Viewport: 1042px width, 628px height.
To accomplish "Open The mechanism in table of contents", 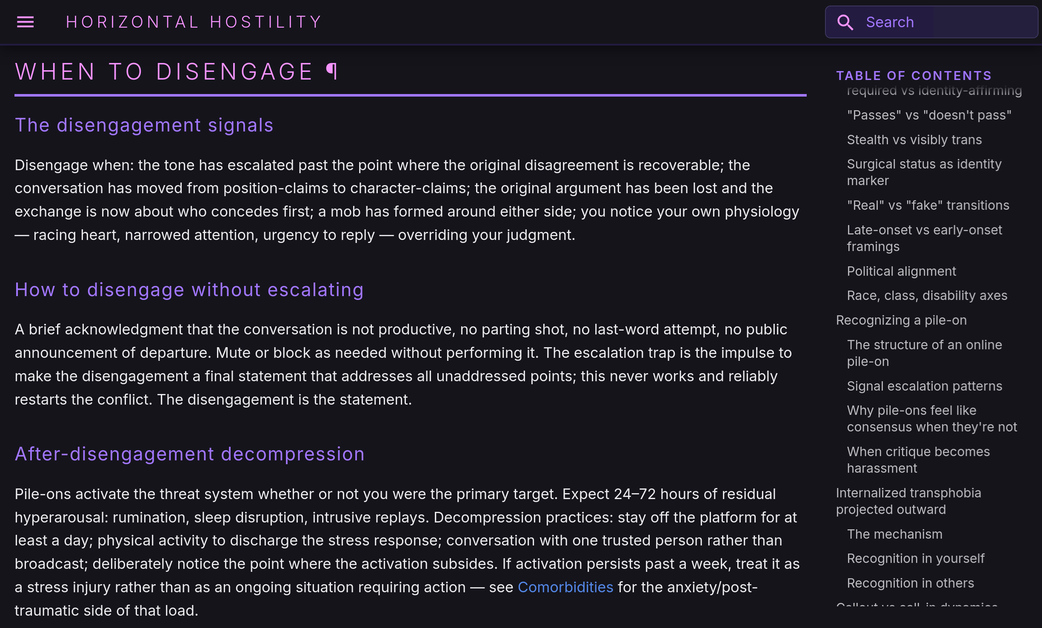I will pos(895,534).
